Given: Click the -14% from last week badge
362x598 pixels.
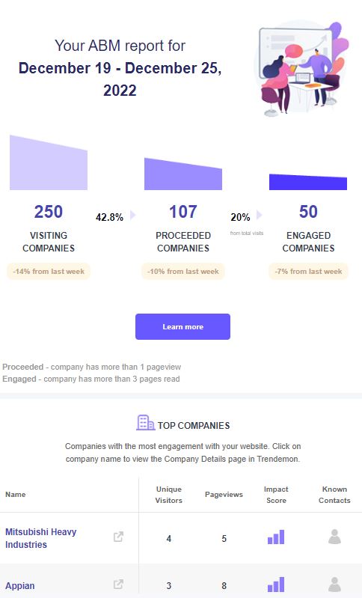Looking at the screenshot, I should click(x=49, y=272).
